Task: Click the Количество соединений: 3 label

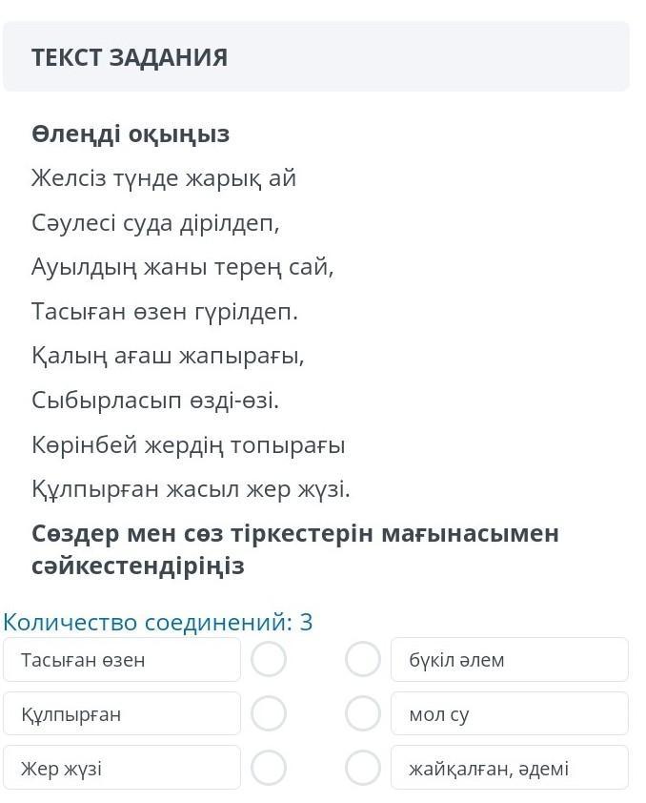Action: (x=157, y=622)
